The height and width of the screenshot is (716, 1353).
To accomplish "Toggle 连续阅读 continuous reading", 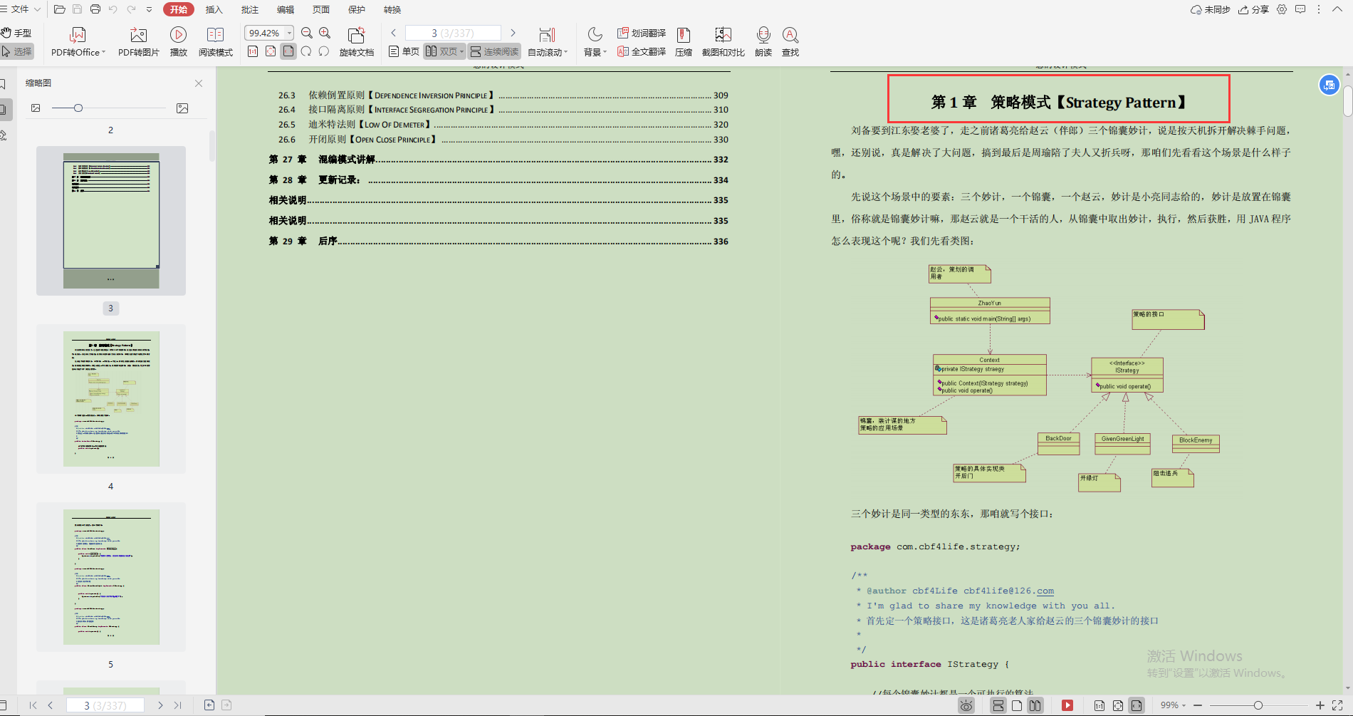I will tap(494, 51).
